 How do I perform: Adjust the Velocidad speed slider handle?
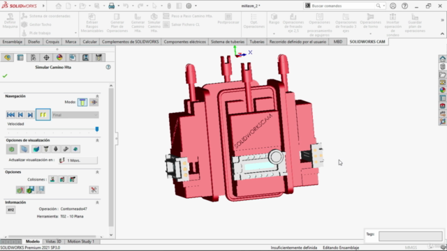coord(97,129)
